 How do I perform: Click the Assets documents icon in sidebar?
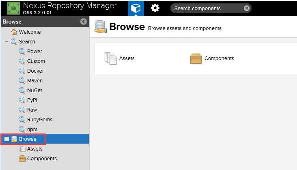coord(22,149)
